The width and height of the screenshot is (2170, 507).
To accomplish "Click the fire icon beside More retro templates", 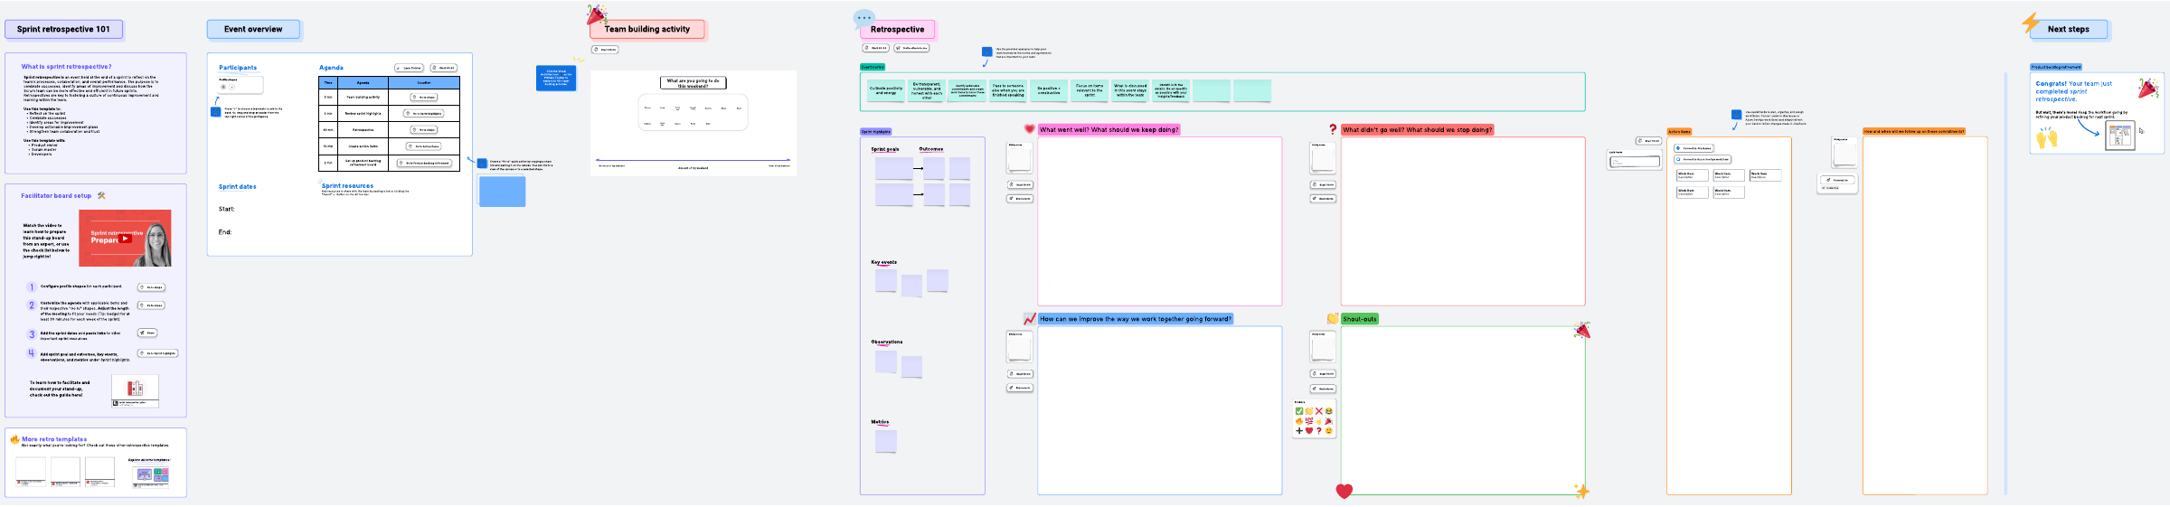I will pos(14,439).
